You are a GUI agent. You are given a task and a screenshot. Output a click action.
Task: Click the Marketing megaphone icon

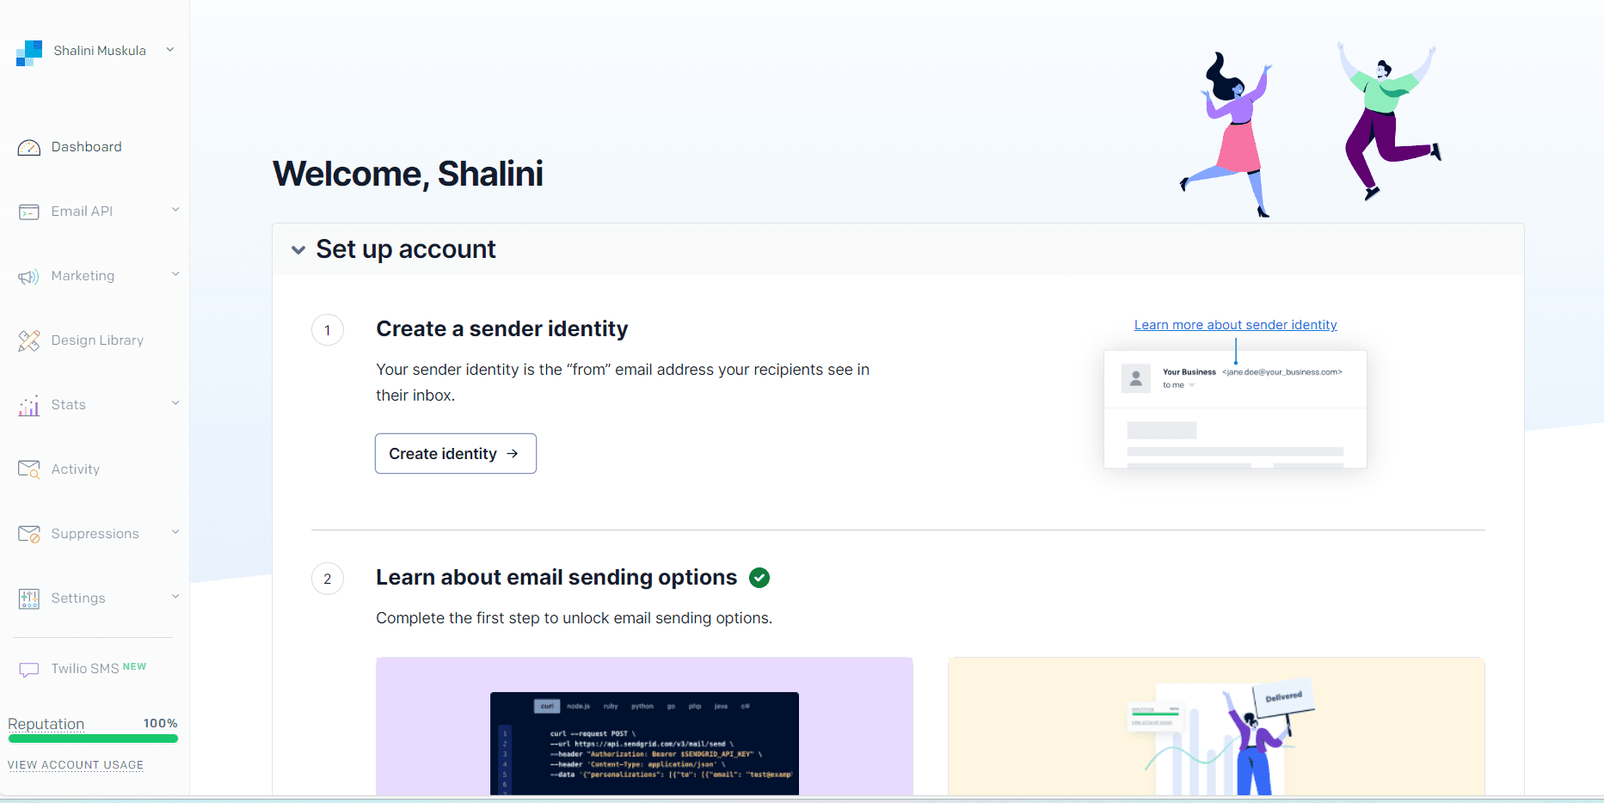pos(29,277)
